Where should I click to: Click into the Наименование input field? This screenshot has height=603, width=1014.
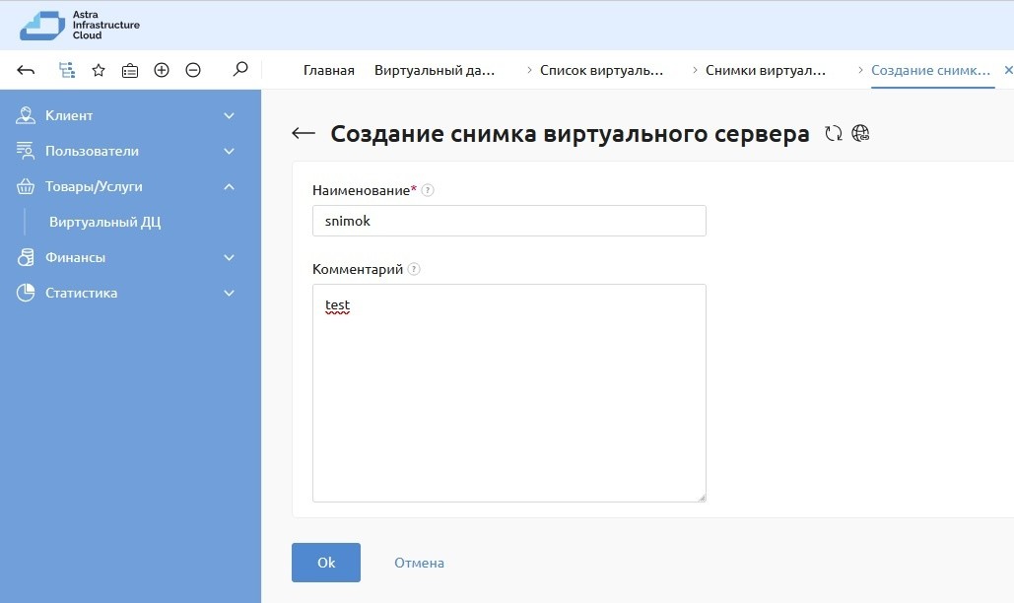tap(508, 221)
